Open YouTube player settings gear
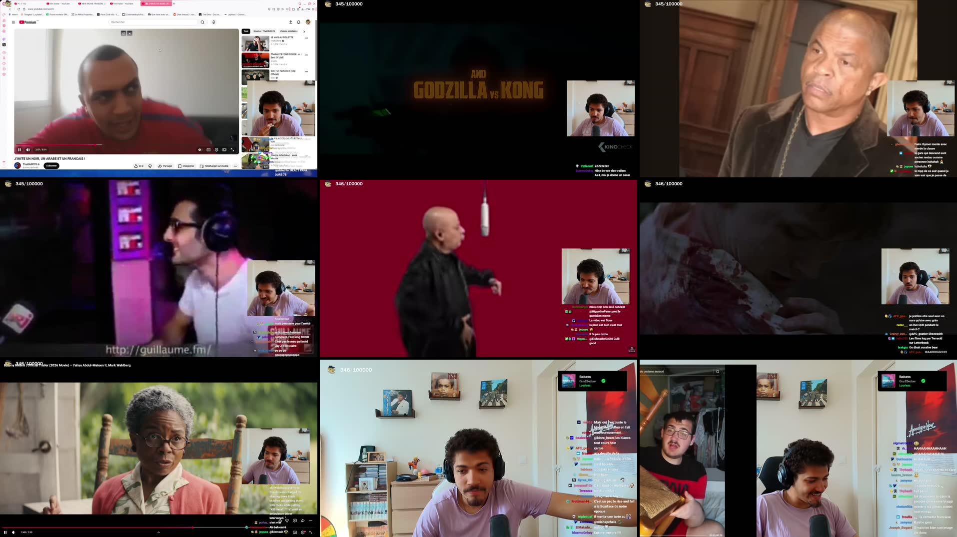Screen dimensions: 957x537 coord(216,149)
